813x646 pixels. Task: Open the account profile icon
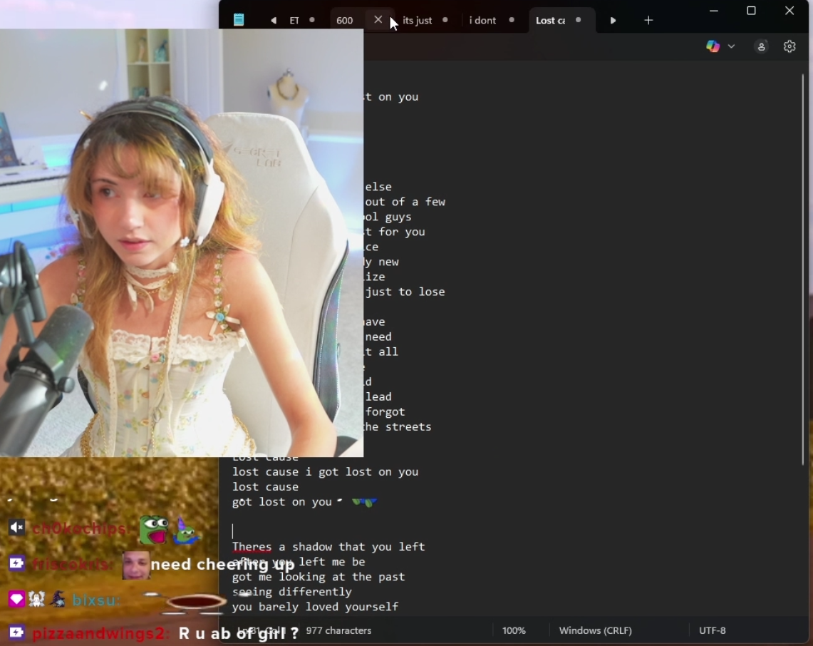761,46
